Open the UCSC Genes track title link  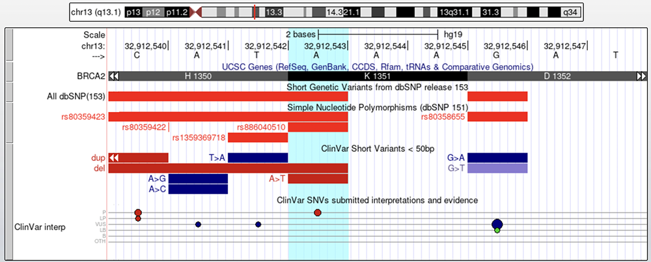click(378, 66)
